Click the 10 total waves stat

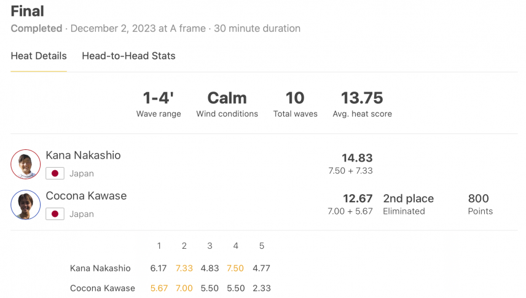295,104
